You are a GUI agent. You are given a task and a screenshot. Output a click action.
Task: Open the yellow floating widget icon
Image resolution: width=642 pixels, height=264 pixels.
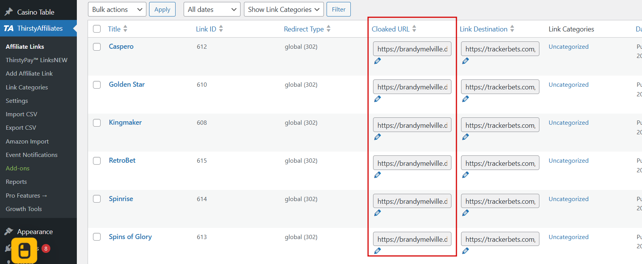(x=24, y=251)
